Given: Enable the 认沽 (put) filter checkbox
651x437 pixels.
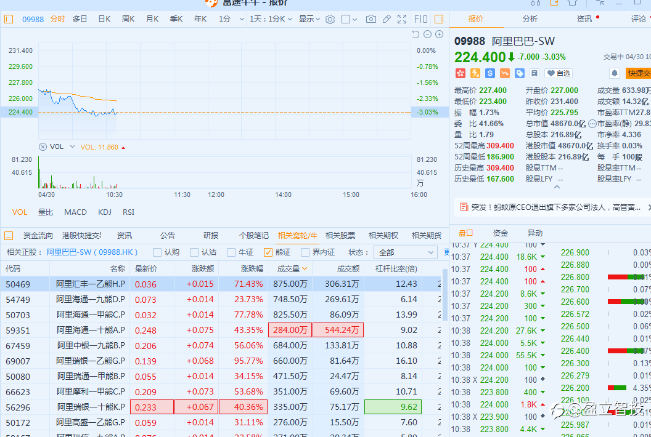Looking at the screenshot, I should (x=194, y=252).
